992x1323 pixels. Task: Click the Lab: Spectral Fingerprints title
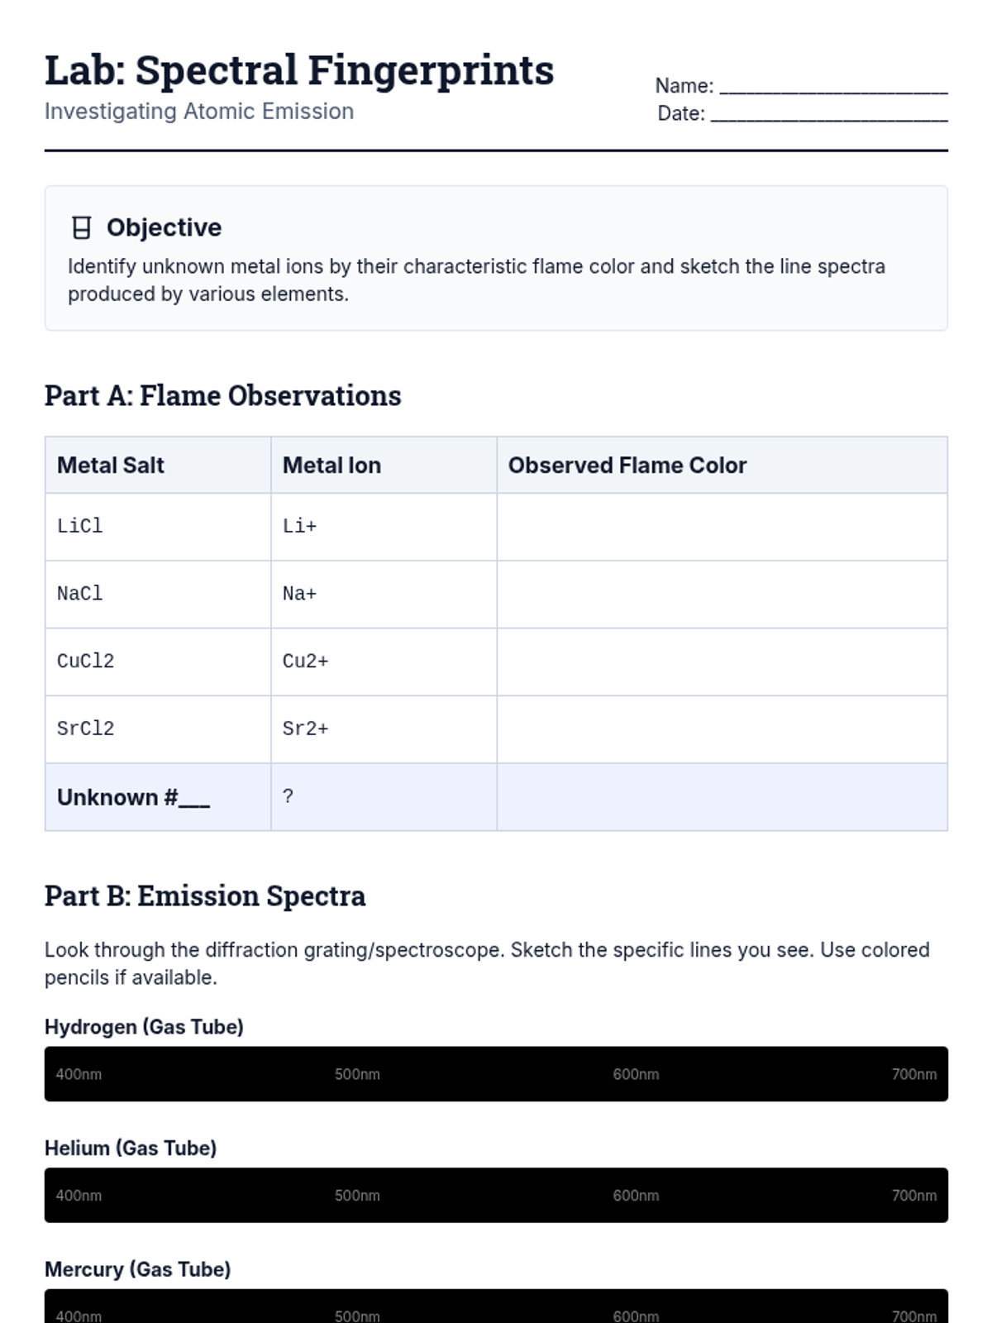pos(299,70)
